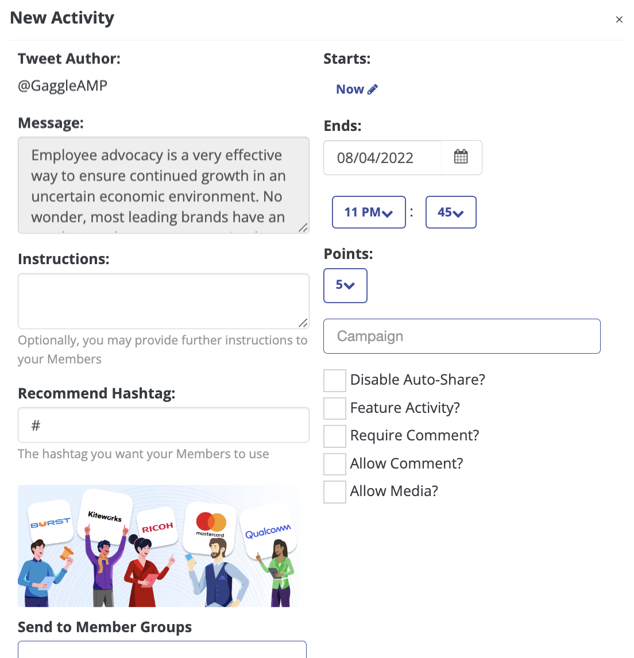Open the calendar date picker icon
Image resolution: width=634 pixels, height=658 pixels.
461,157
